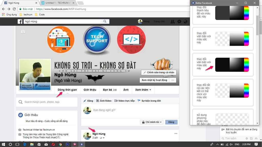Click the browser address bar URL
This screenshot has height=147, width=262.
point(61,9)
